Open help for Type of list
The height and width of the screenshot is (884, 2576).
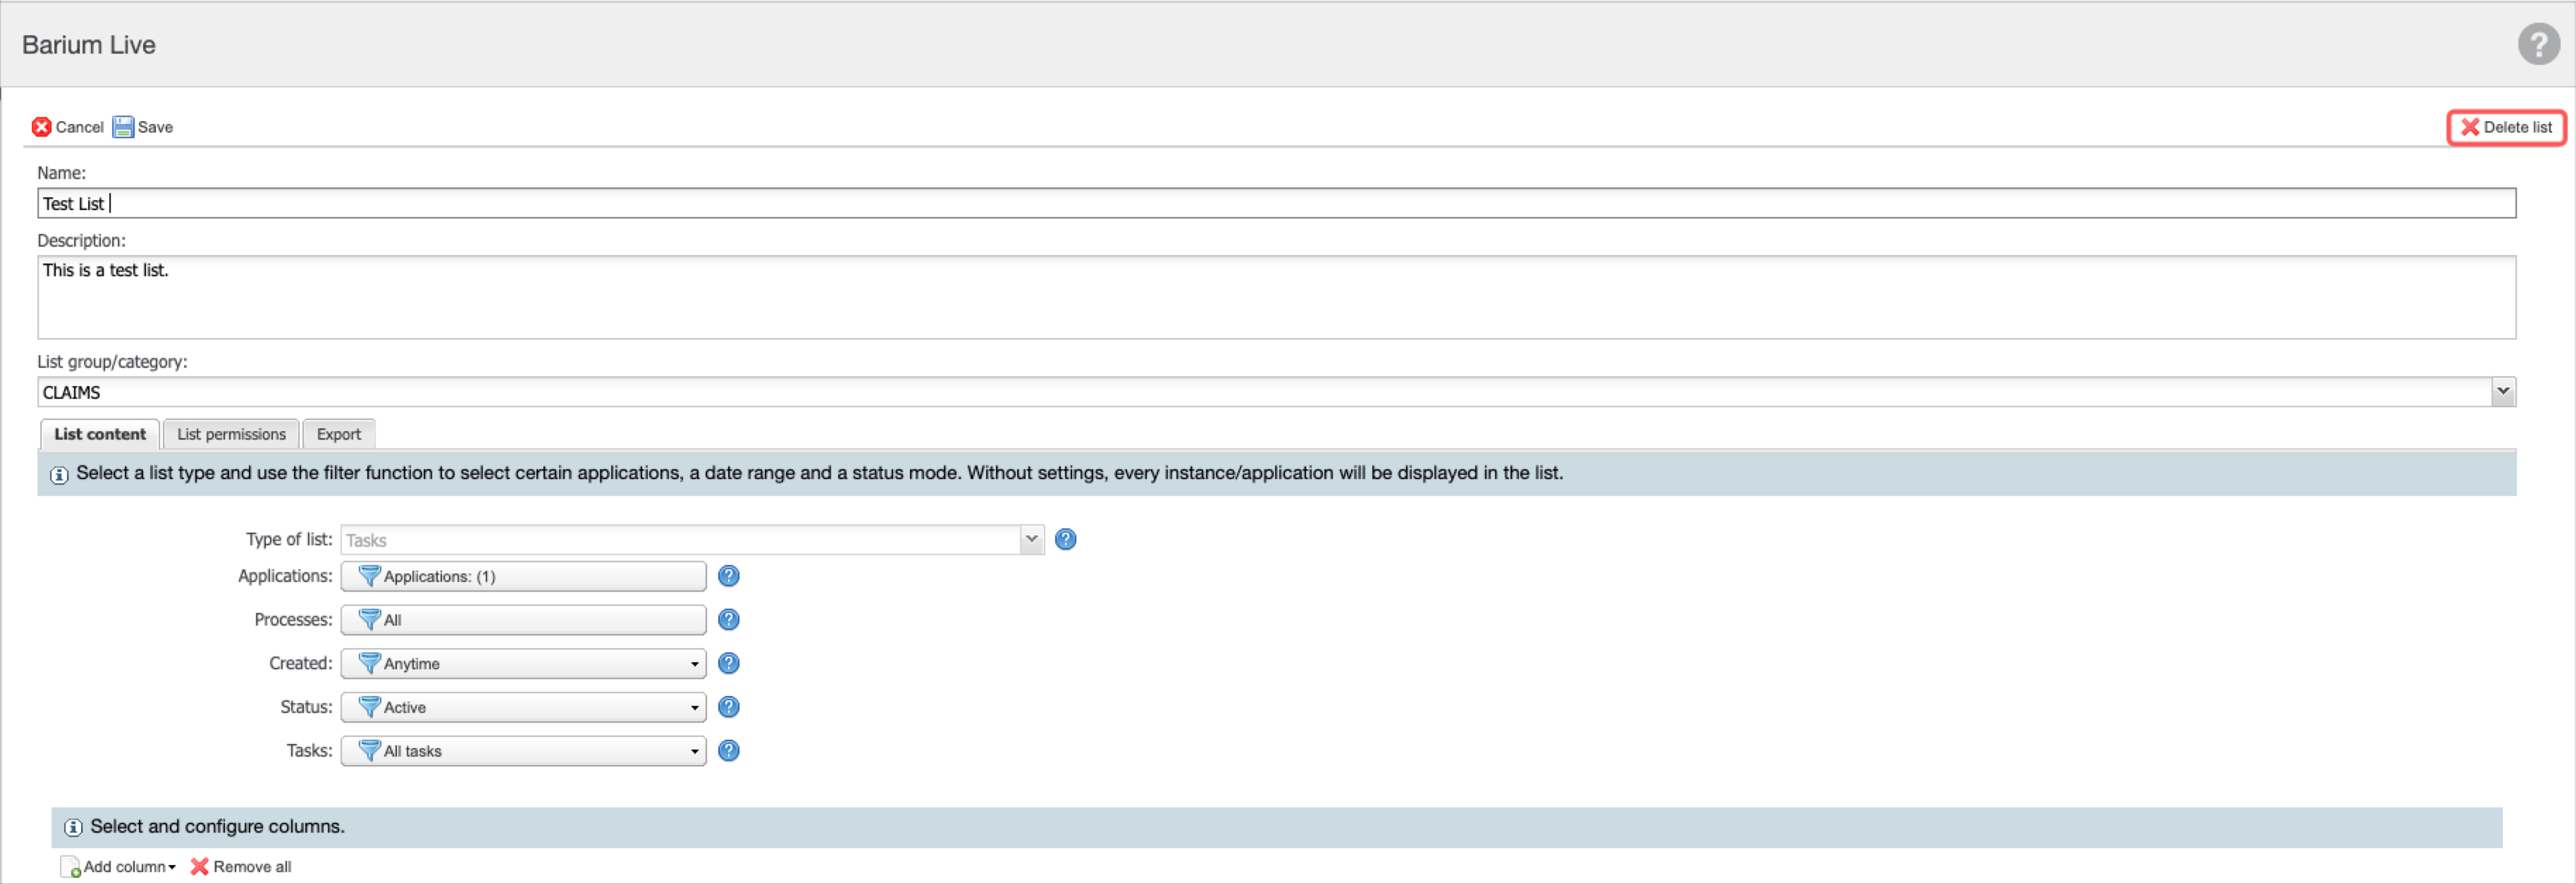pos(1065,540)
